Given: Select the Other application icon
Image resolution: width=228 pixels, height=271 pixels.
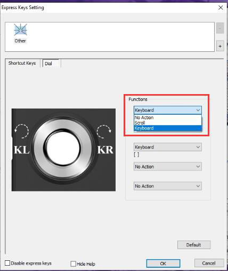Looking at the screenshot, I should tap(20, 33).
